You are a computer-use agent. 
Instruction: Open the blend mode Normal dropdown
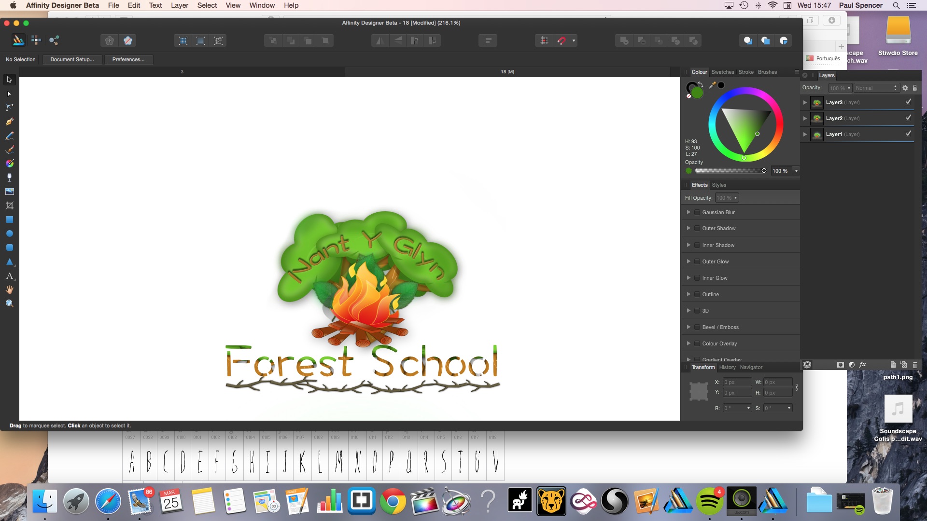pos(876,88)
